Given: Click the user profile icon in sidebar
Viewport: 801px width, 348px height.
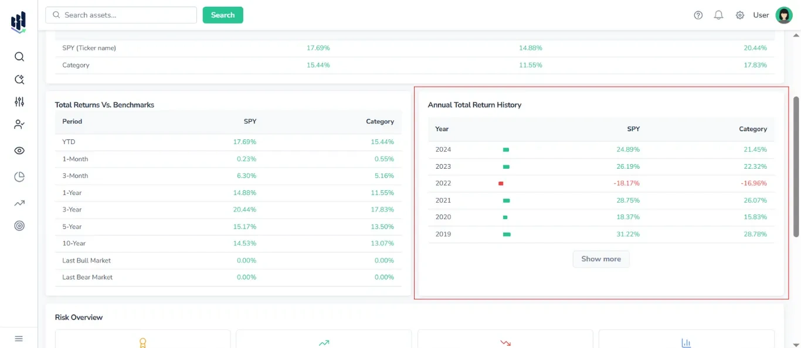Looking at the screenshot, I should (x=19, y=124).
